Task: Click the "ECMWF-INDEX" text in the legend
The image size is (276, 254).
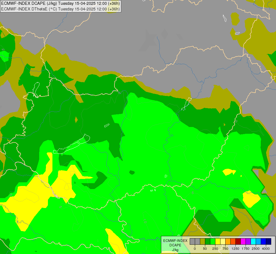Action: (x=175, y=241)
